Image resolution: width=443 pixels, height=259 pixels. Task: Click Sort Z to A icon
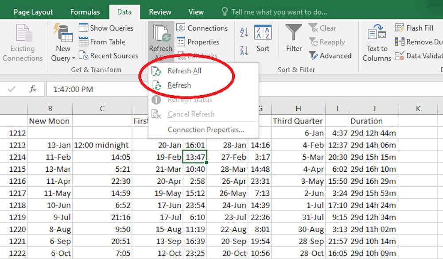(x=244, y=50)
